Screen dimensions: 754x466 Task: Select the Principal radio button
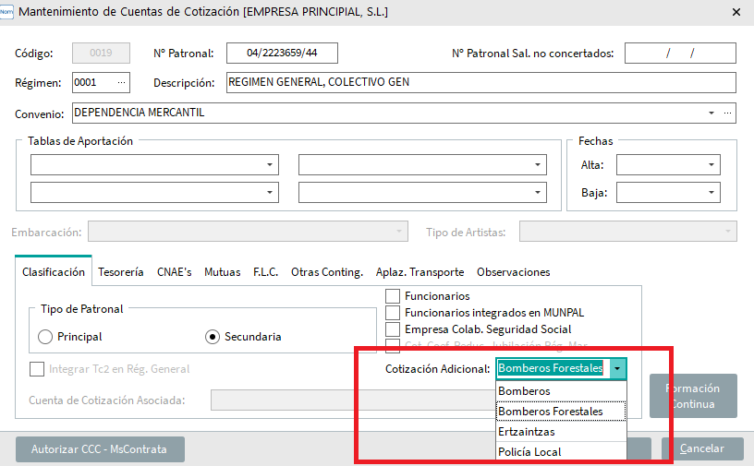coord(45,337)
